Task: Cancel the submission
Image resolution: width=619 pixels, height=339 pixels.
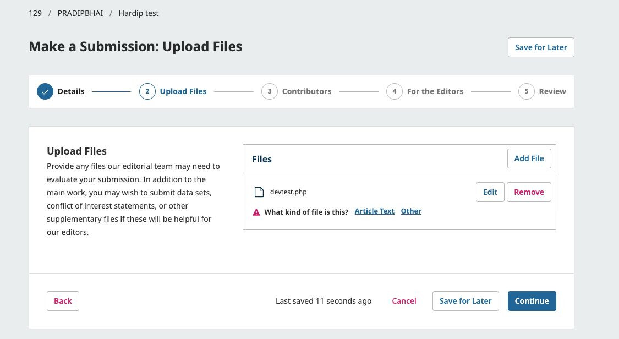Action: click(x=404, y=301)
